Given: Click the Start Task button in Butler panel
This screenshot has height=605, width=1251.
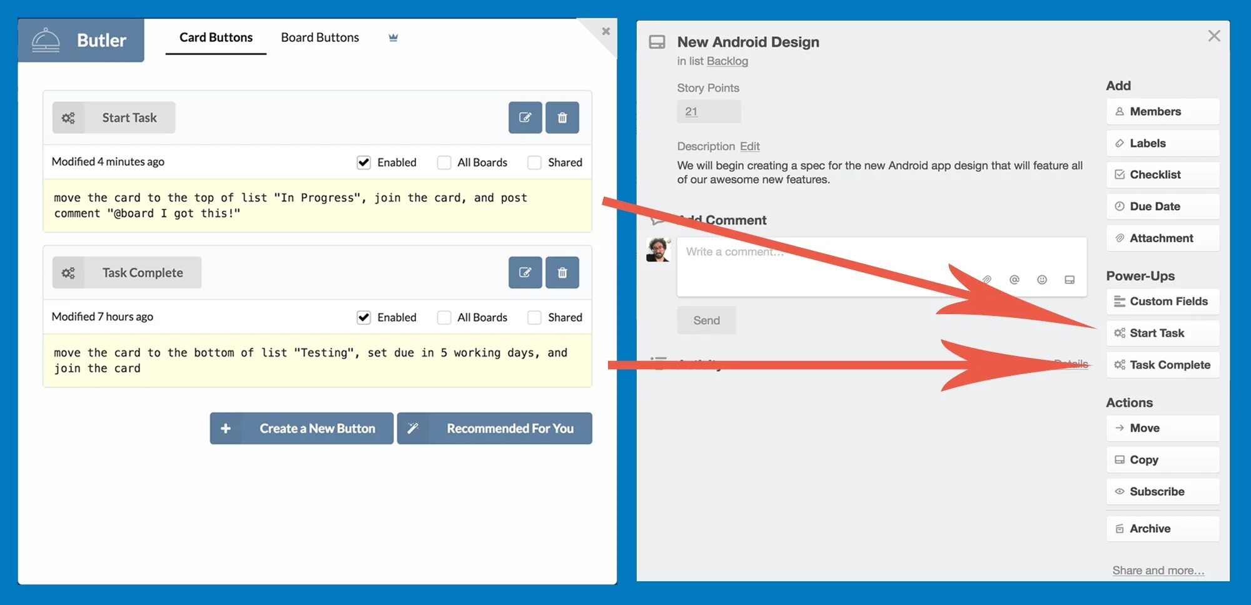Looking at the screenshot, I should 114,118.
